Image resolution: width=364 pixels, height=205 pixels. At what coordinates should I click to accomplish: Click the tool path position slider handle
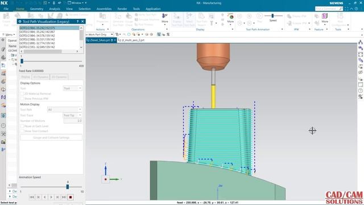click(22, 61)
